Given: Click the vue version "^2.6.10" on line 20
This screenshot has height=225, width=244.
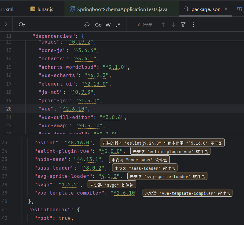Looking at the screenshot, I should (74, 109).
